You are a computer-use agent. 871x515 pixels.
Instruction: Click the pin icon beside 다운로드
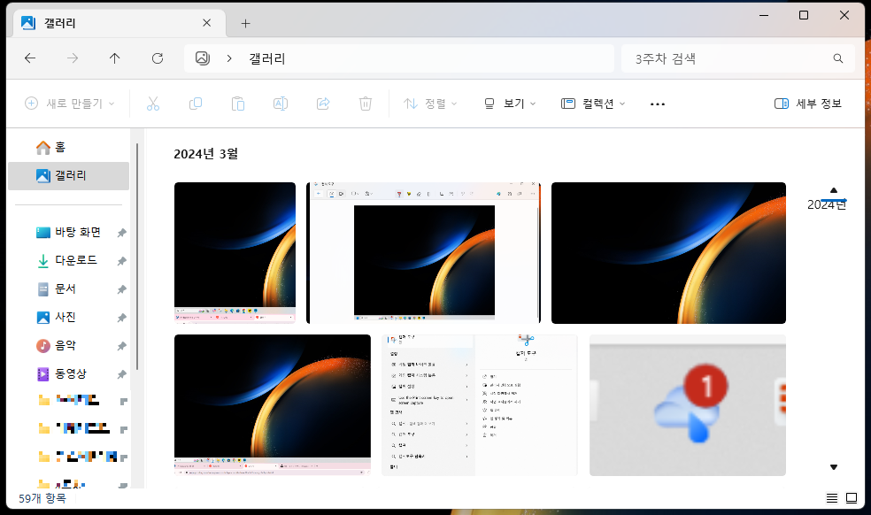click(121, 261)
